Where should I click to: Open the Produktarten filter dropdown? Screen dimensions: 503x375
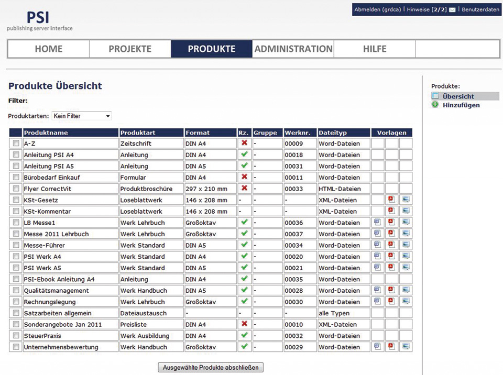[81, 116]
